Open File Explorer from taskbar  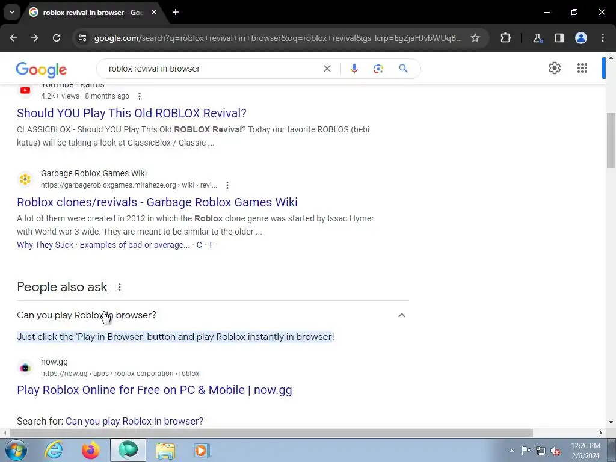click(165, 450)
